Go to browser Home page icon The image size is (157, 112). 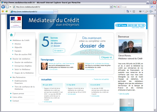(x=128, y=11)
